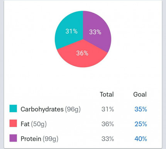Click the 31% label inside pie chart
Image resolution: width=166 pixels, height=149 pixels.
[x=71, y=31]
